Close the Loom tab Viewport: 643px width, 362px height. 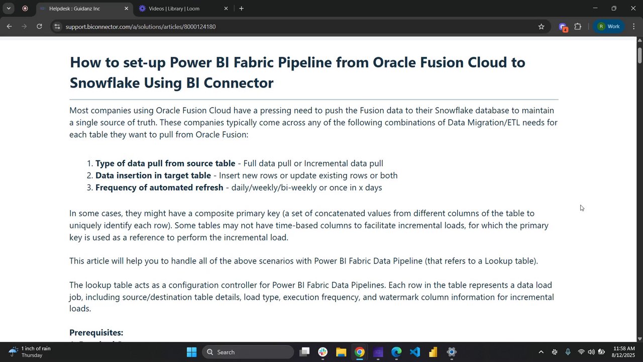226,9
